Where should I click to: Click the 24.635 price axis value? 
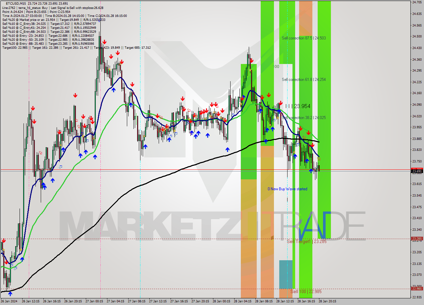pos(417,14)
